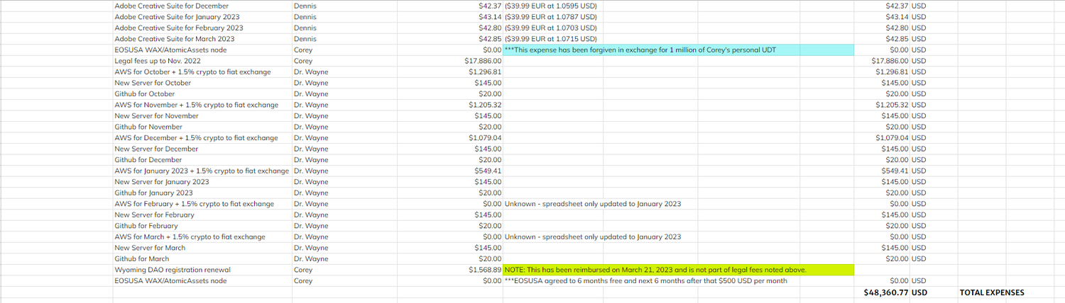Click 'Adobe Creative Suite for December' cell
Screen dimensions: 1065x303
(171, 6)
